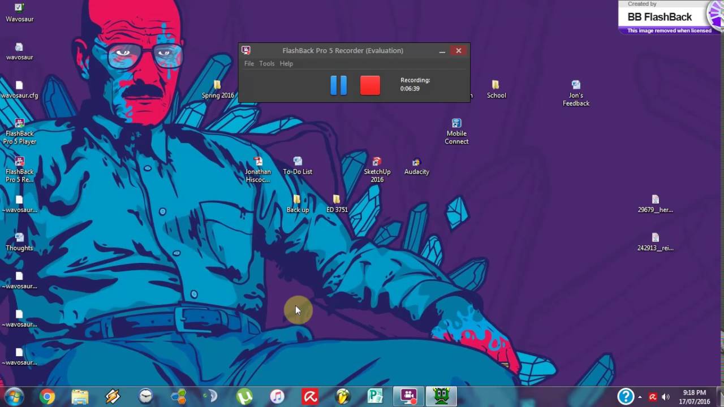Click the FlashBack Recorder title bar icon
Viewport: 724px width, 407px height.
point(246,50)
